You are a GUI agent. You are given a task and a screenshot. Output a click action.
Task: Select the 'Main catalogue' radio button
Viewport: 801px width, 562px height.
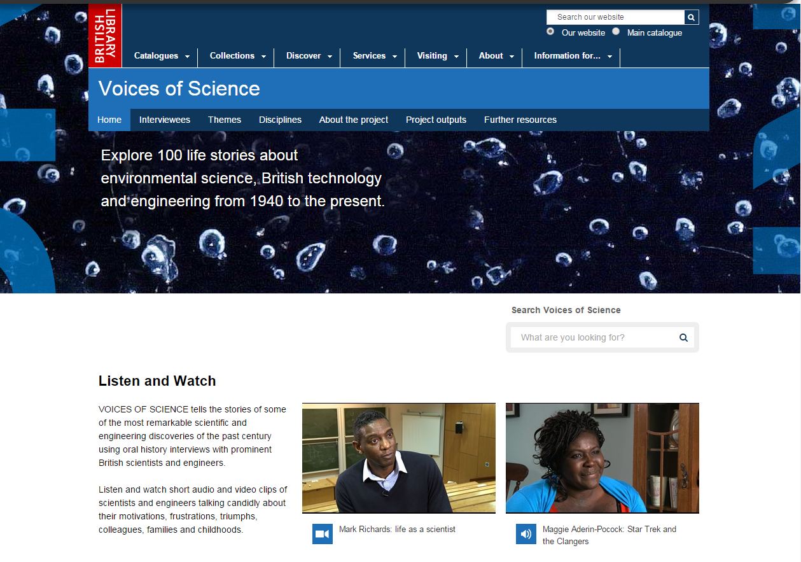click(616, 31)
